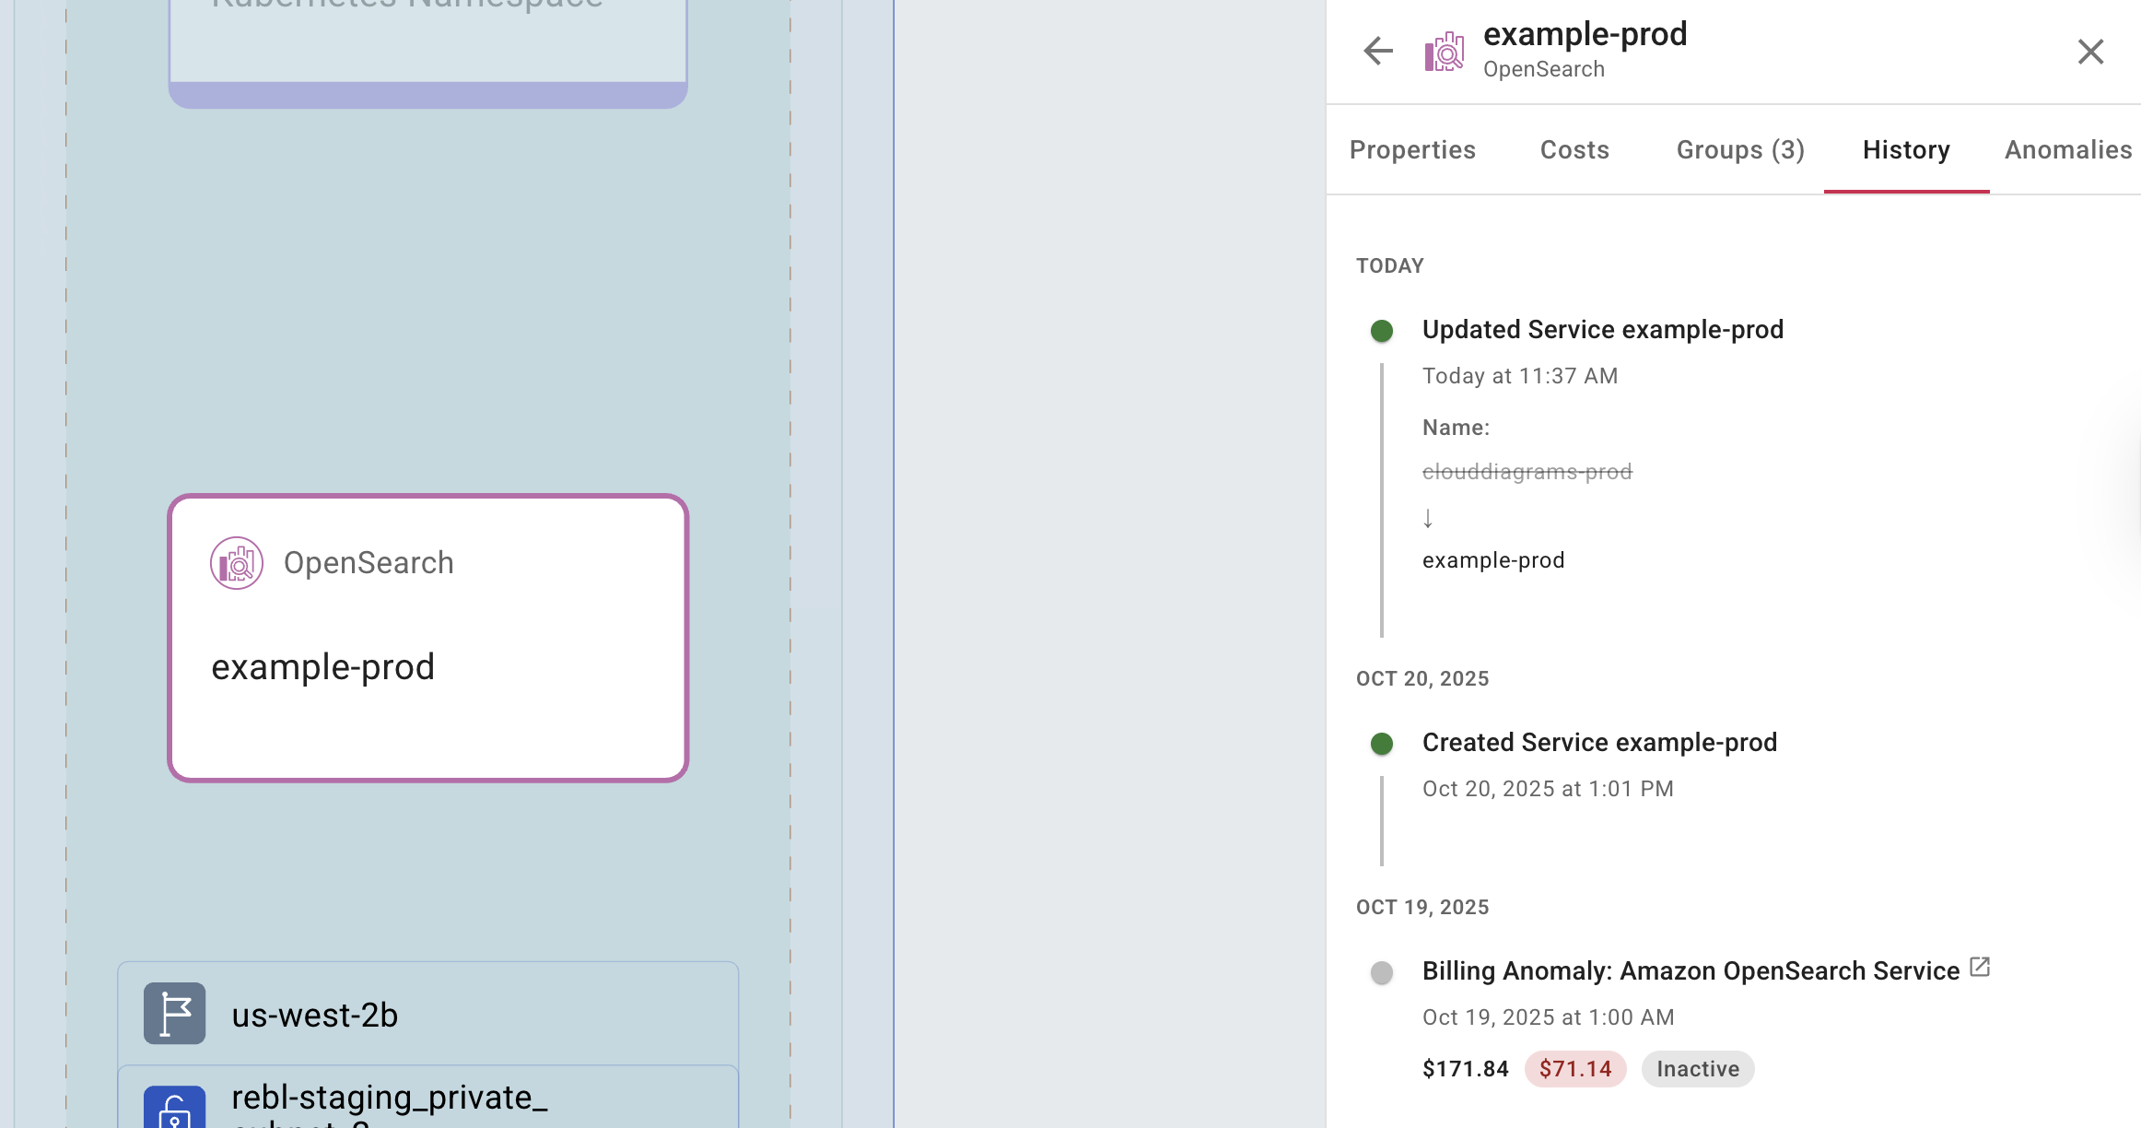The image size is (2141, 1128).
Task: Click the Billing Anomaly: Amazon OpenSearch Service link
Action: tap(1691, 971)
